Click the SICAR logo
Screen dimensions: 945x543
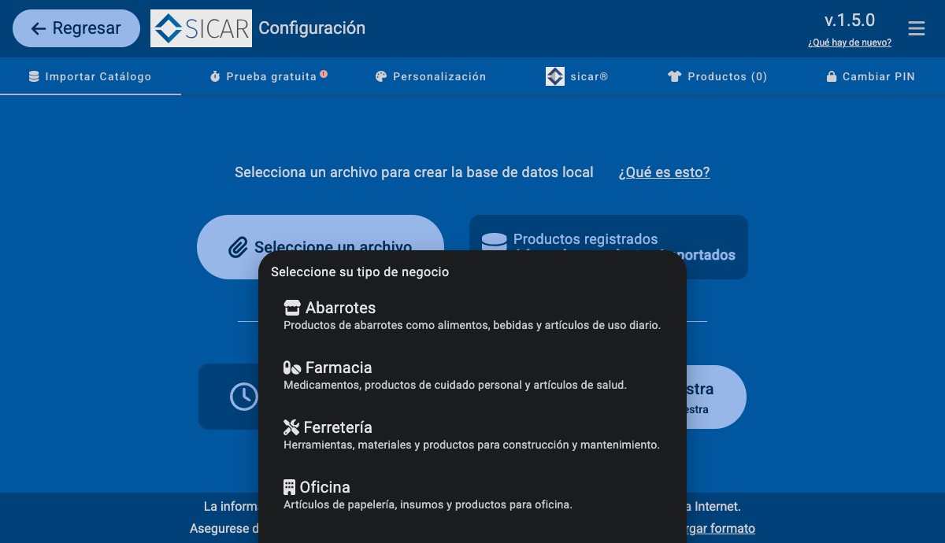tap(201, 28)
